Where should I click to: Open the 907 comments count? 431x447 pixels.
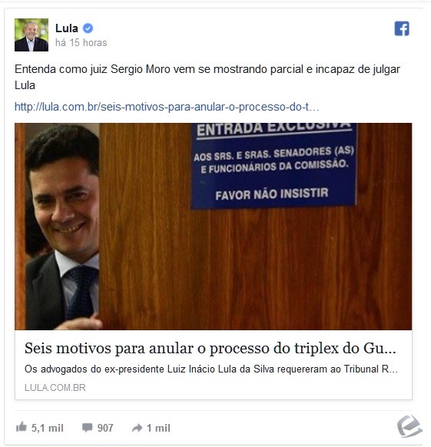tap(105, 428)
